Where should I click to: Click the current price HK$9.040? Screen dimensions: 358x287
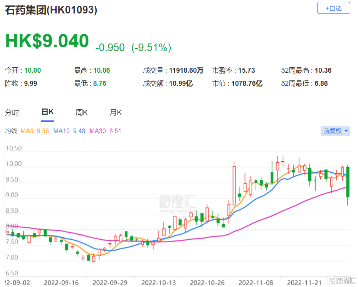point(47,41)
